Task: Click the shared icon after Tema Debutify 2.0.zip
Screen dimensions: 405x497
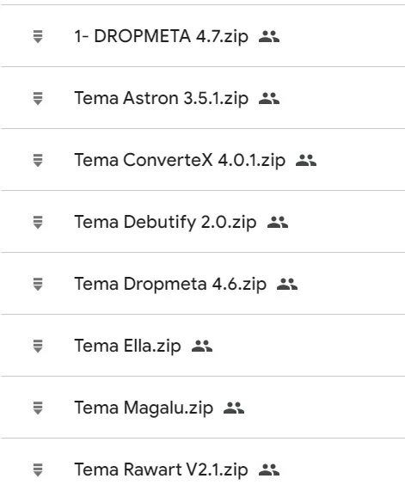Action: click(278, 222)
